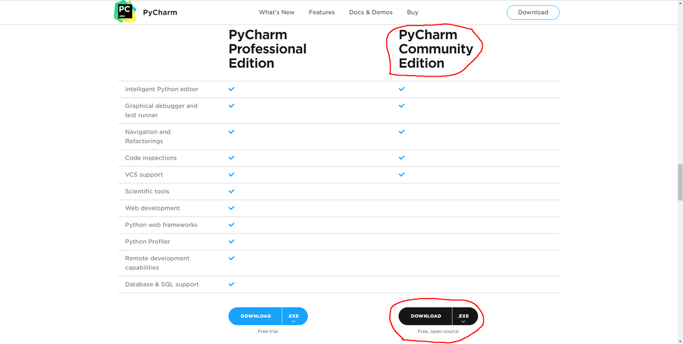Click the blue Professional DOWNLOAD button

256,316
